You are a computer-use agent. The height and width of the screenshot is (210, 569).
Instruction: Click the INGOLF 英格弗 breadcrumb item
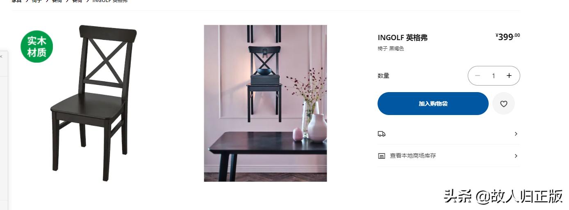click(110, 1)
